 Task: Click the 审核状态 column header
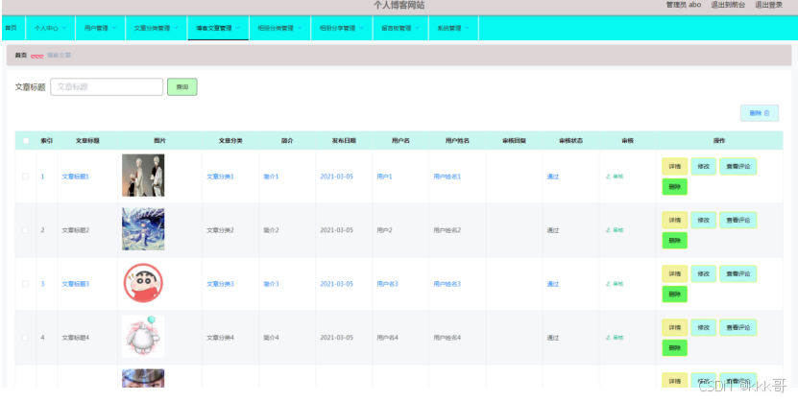(x=570, y=141)
